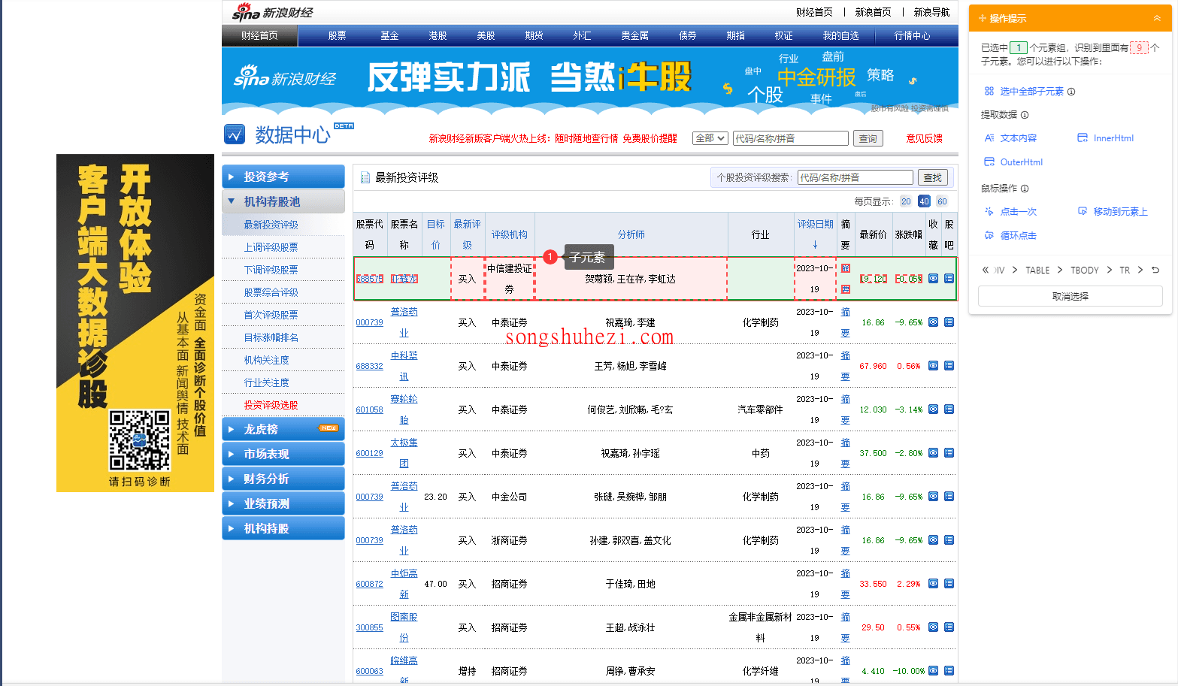The width and height of the screenshot is (1178, 686).
Task: Open the 上调评级股票 sidebar link
Action: (271, 247)
